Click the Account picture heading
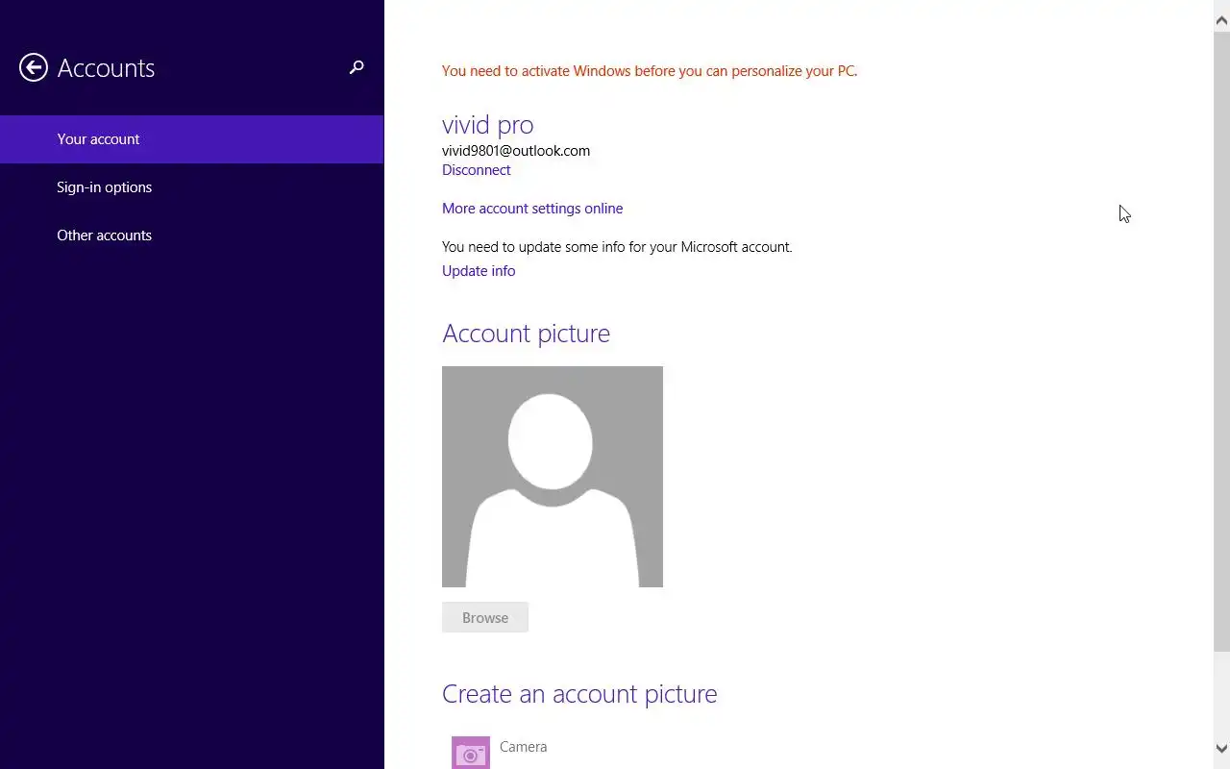 click(x=526, y=334)
